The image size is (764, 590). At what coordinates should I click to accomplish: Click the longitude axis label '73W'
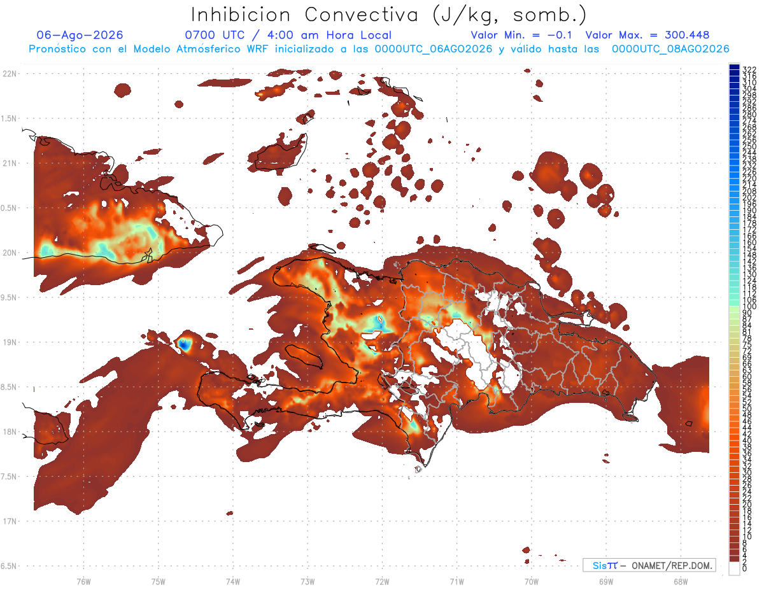click(x=308, y=581)
